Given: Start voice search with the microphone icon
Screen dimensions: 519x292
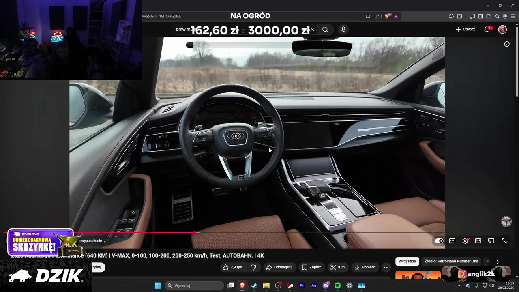Looking at the screenshot, I should coord(343,30).
